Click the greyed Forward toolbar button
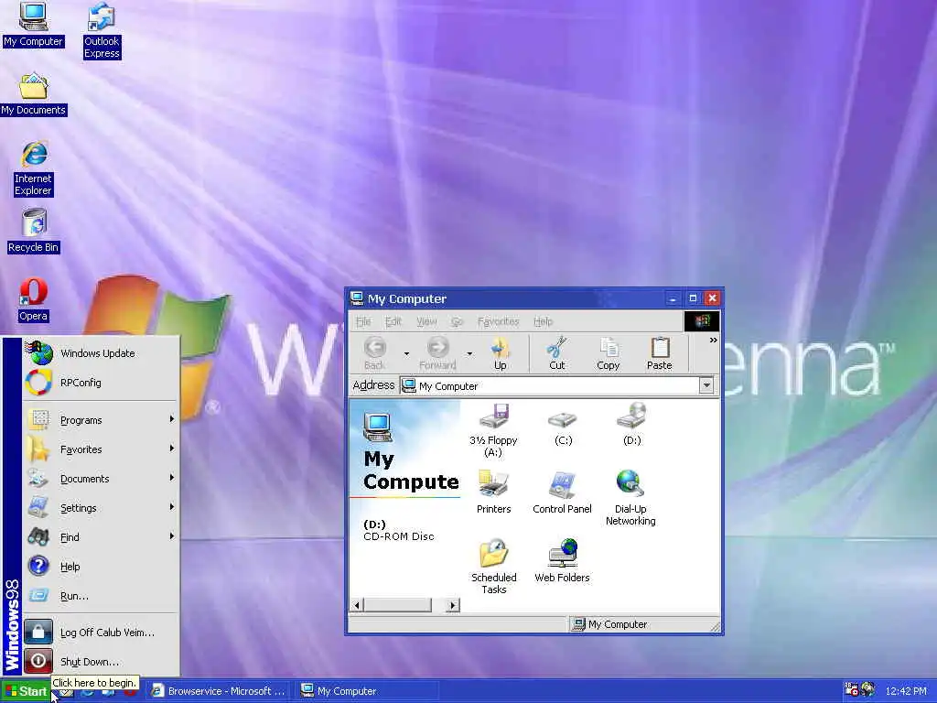The width and height of the screenshot is (937, 703). 437,353
